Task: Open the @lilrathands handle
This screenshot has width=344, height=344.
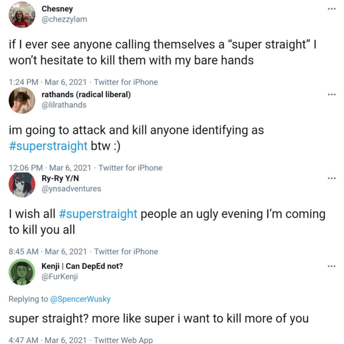Action: coord(64,105)
